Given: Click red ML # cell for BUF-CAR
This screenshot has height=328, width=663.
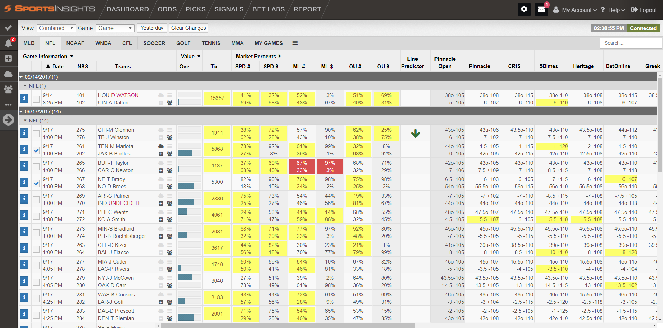Looking at the screenshot, I should click(302, 166).
